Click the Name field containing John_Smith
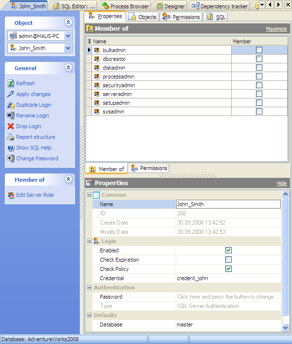292x344 pixels. tap(228, 204)
